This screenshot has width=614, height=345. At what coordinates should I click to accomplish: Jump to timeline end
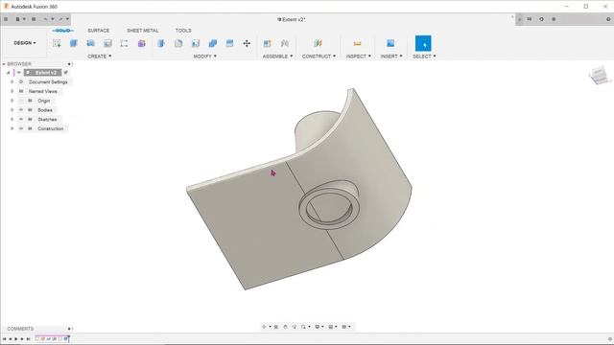(x=28, y=339)
